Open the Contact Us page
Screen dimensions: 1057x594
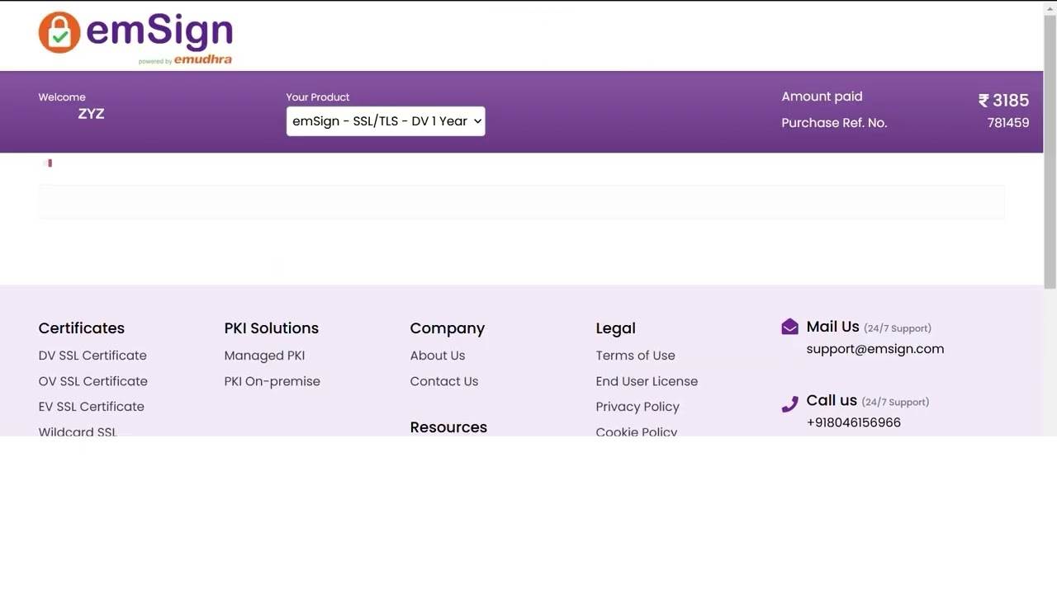(x=444, y=381)
